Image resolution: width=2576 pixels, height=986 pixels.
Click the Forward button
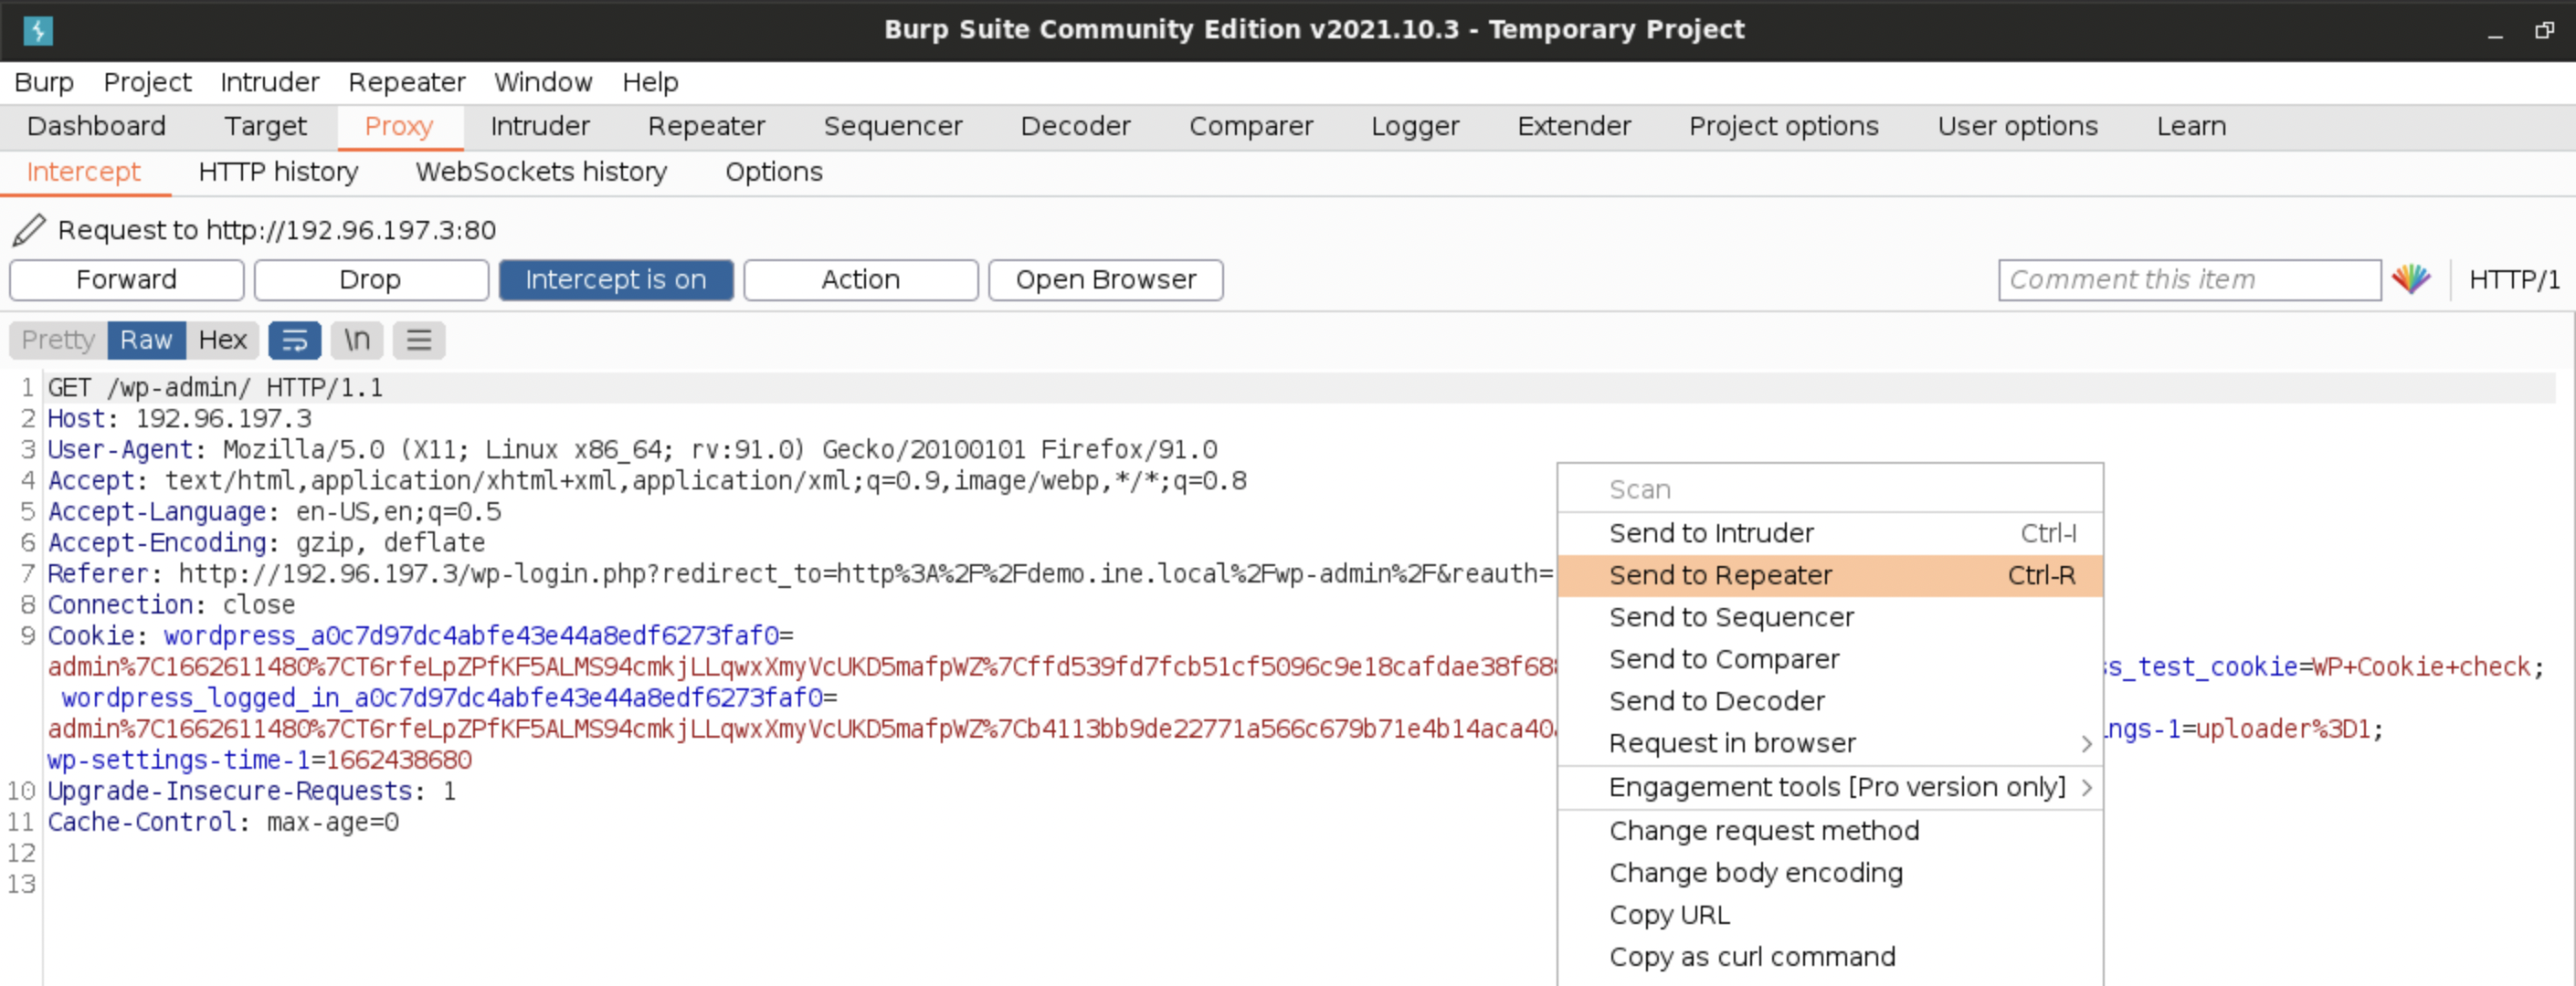126,279
